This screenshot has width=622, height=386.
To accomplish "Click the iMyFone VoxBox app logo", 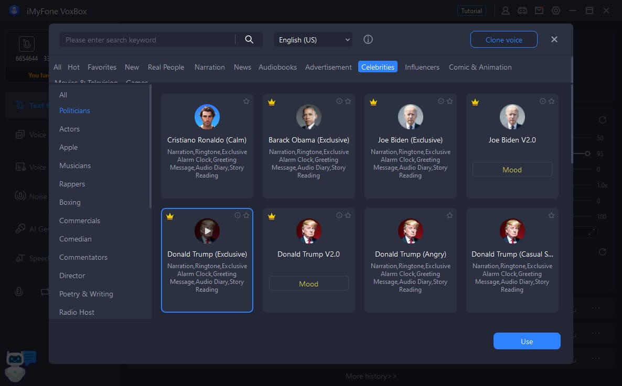I will pyautogui.click(x=14, y=10).
